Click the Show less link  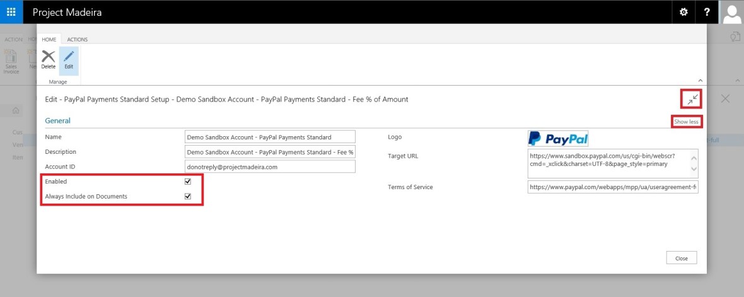(686, 122)
